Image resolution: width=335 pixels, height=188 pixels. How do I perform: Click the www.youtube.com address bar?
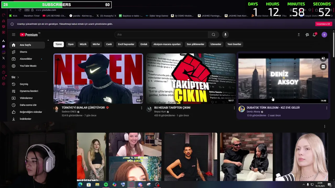(46, 10)
